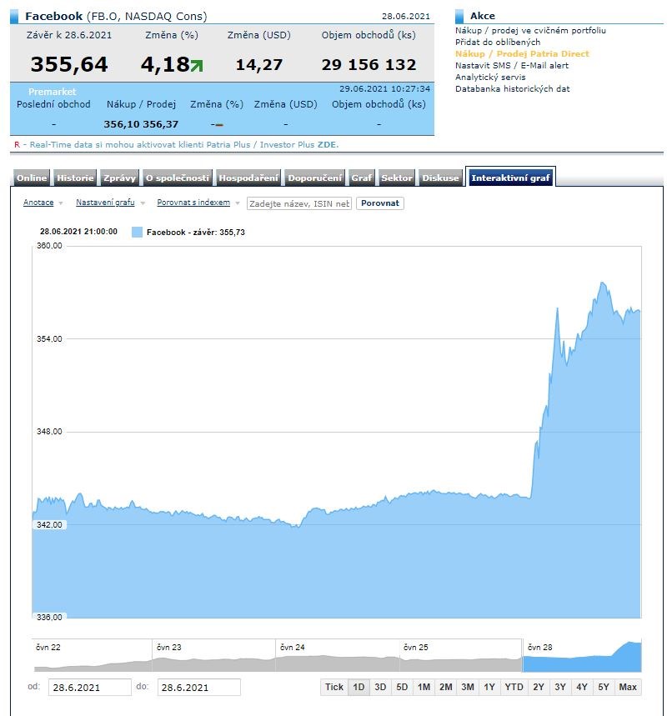The image size is (672, 716).
Task: Click Nákup / Prodej Patria Direct link
Action: 522,53
